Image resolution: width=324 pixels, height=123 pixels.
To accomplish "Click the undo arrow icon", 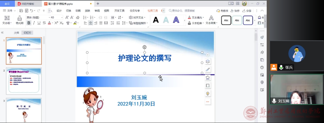I will [31, 11].
